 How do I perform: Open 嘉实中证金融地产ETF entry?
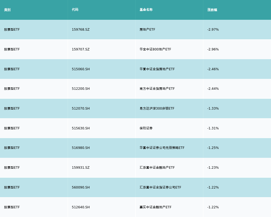156,207
